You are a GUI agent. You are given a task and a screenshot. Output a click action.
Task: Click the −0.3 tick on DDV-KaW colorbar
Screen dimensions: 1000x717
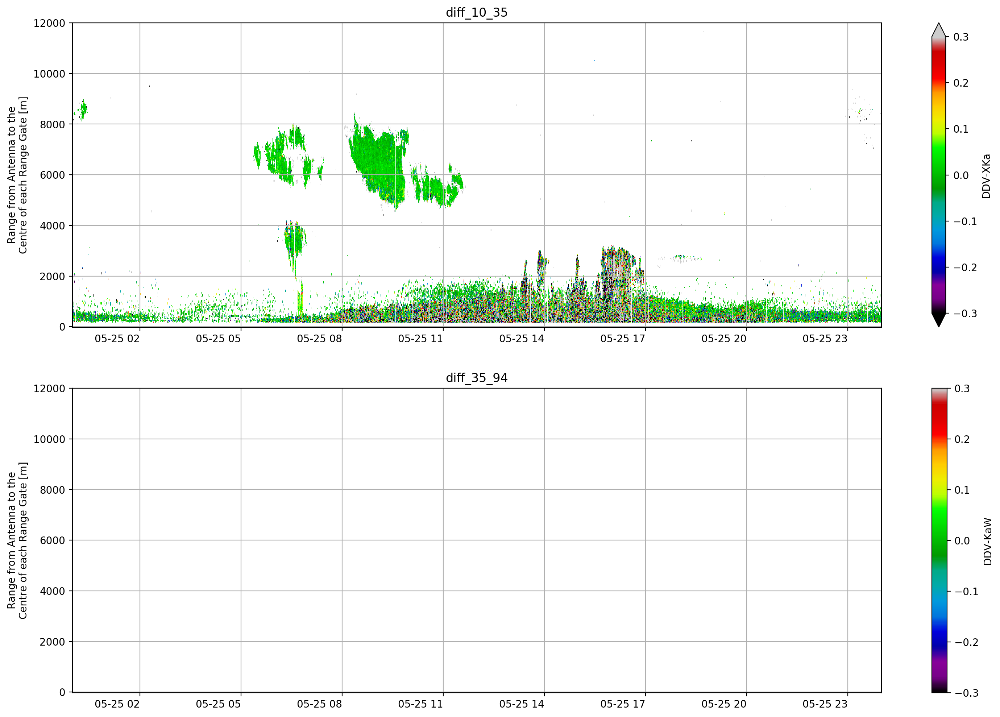967,693
